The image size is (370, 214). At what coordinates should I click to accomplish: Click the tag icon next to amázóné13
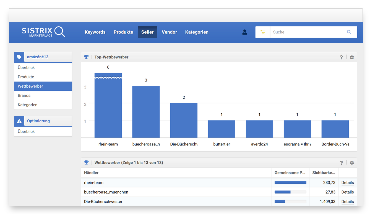[19, 57]
